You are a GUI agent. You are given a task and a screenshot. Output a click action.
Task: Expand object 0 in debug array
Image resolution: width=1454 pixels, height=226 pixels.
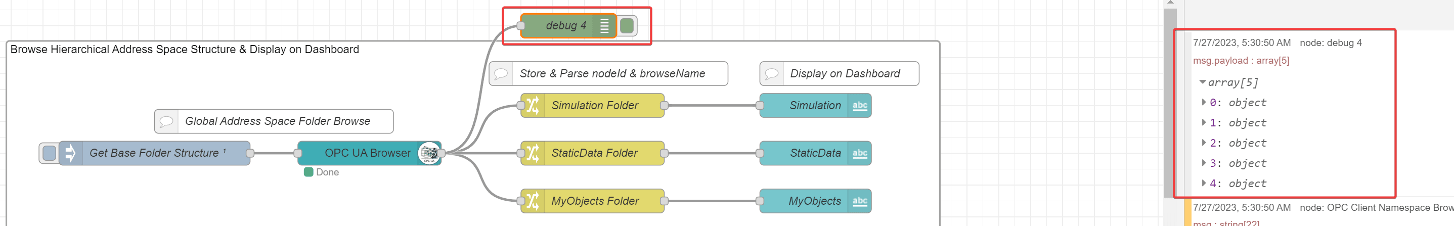[x=1204, y=103]
